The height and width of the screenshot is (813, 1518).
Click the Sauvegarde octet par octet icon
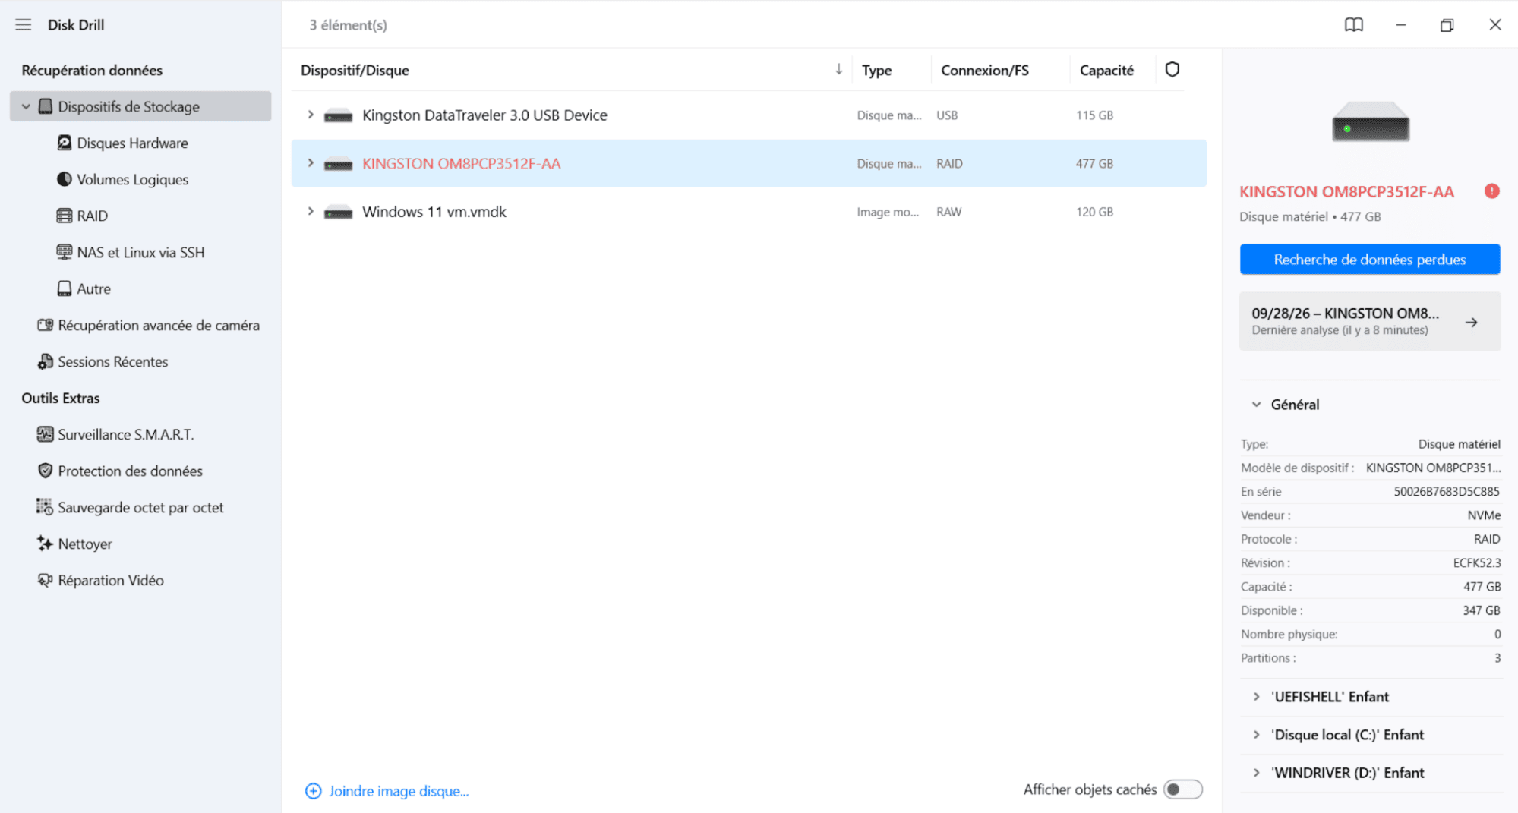coord(45,507)
